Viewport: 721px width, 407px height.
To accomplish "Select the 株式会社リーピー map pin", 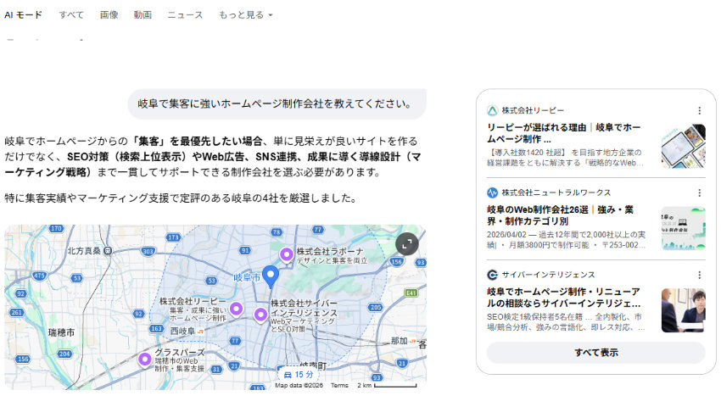I will click(237, 309).
